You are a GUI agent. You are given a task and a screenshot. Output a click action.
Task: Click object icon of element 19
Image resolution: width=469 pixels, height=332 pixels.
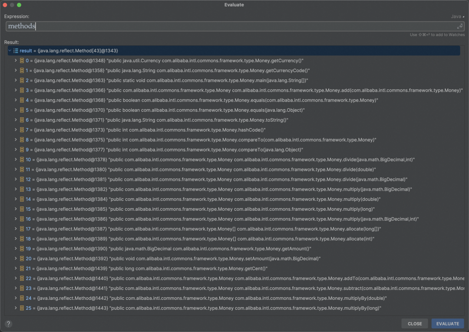pos(22,249)
